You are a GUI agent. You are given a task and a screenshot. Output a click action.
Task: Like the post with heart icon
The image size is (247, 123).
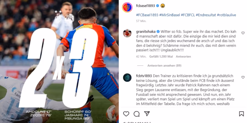tap(126, 114)
